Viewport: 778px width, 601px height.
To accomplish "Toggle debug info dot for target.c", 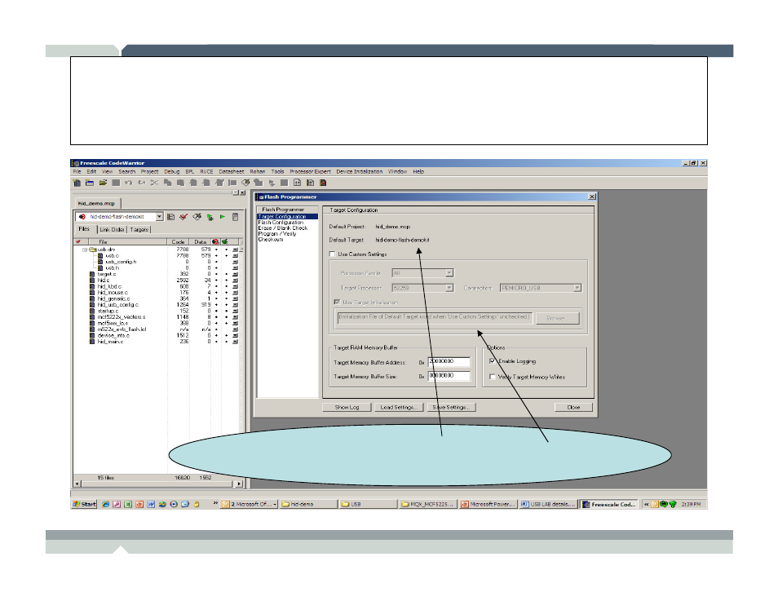I will click(x=226, y=274).
